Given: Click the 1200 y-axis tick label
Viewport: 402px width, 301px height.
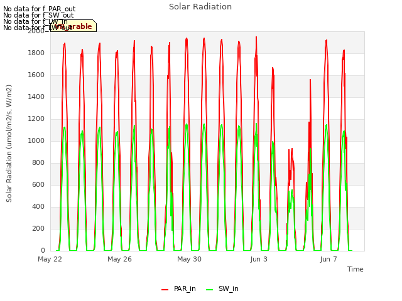Looking at the screenshot, I should pos(36,119).
